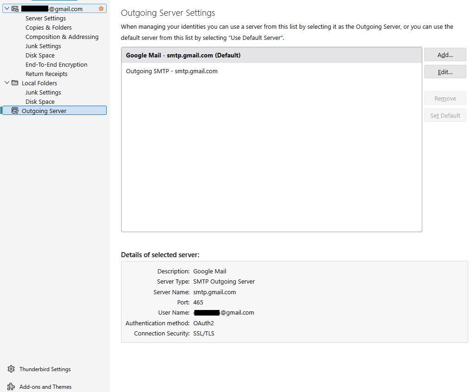Collapse the Local Folders tree
Viewport: 471px width, 392px height.
coord(7,83)
